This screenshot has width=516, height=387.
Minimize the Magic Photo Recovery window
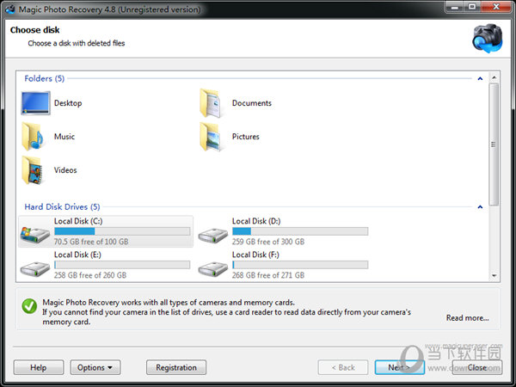tap(455, 7)
